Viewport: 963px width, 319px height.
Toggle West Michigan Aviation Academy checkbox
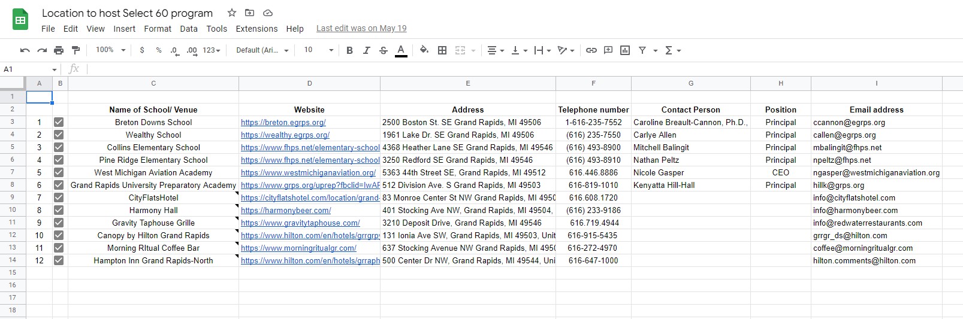click(x=59, y=172)
